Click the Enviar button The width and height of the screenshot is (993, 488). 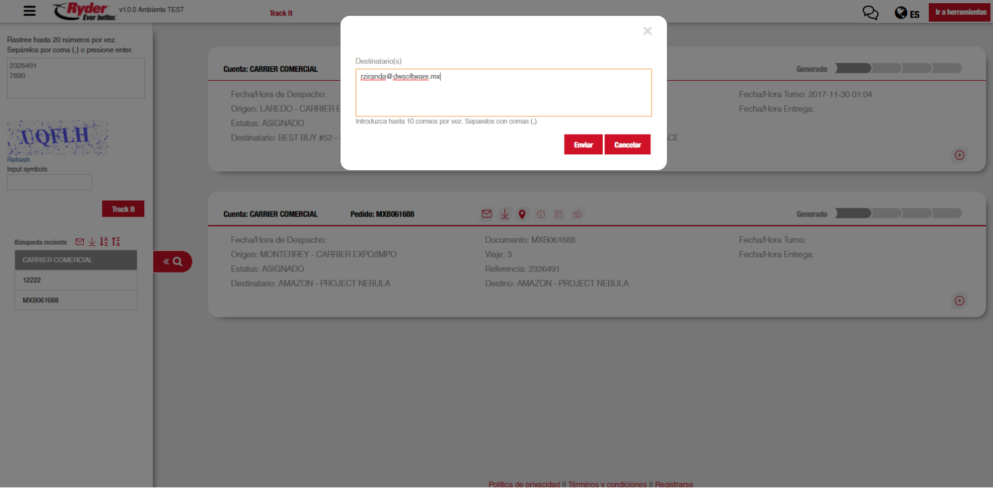pyautogui.click(x=583, y=145)
